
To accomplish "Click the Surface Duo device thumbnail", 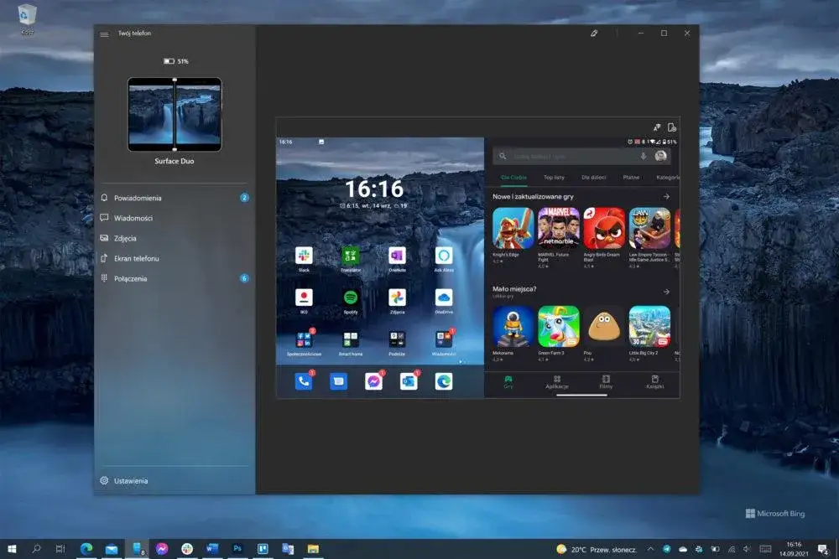I will (x=175, y=114).
